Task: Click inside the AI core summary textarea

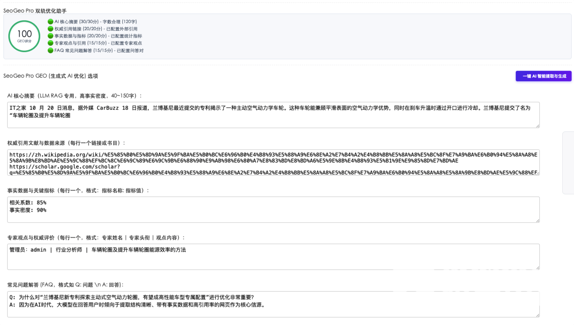Action: coord(273,115)
